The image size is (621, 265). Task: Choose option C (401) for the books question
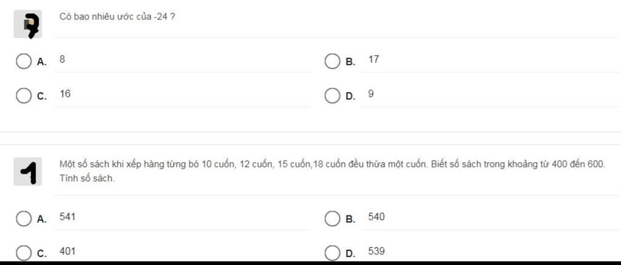pos(24,253)
